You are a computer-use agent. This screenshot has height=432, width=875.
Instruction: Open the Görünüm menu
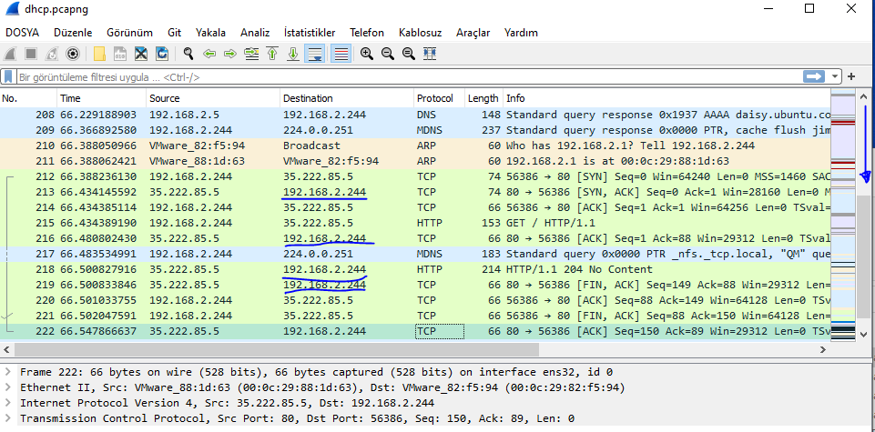129,33
